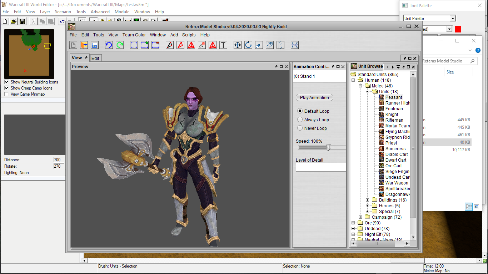Select Never Loop radio button

pyautogui.click(x=300, y=128)
